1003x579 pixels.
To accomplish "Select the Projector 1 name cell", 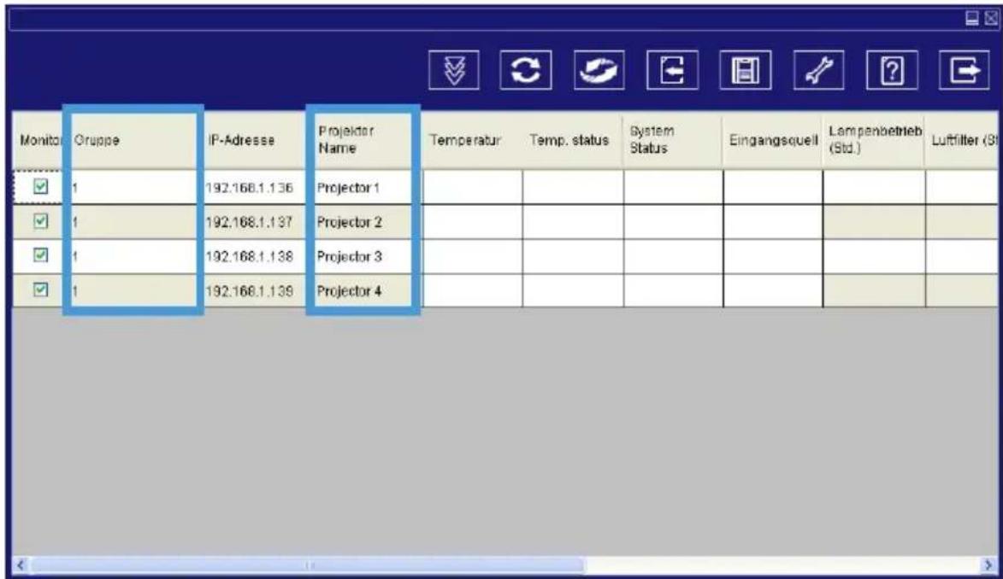I will pyautogui.click(x=363, y=187).
